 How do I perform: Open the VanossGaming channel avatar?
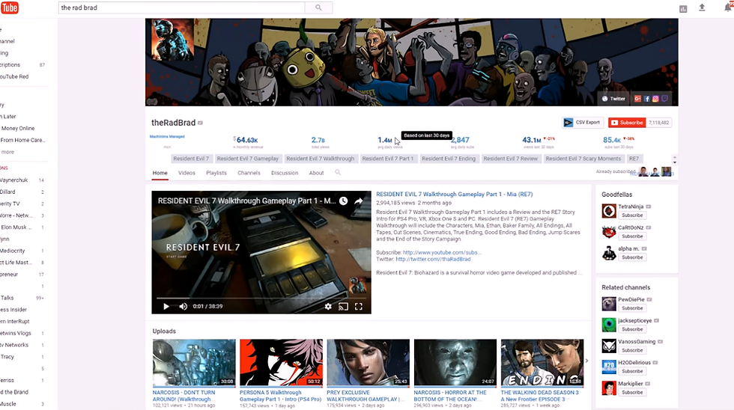point(608,346)
